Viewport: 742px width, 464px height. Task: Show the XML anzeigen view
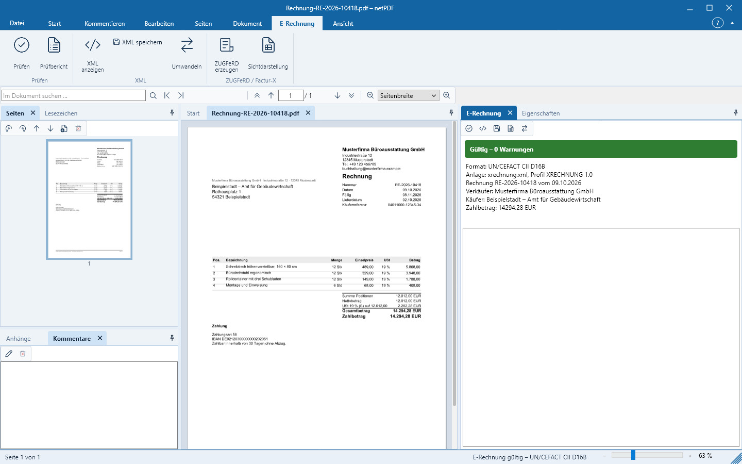tap(93, 54)
